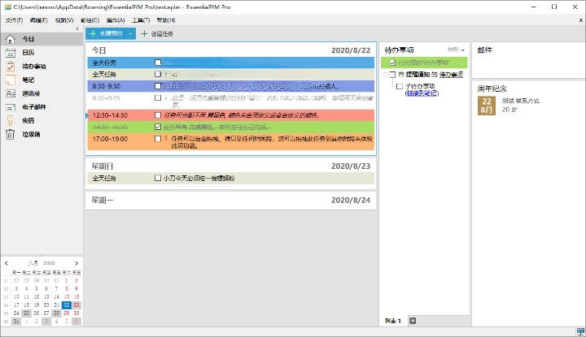Click the blue new appointment button

(106, 33)
